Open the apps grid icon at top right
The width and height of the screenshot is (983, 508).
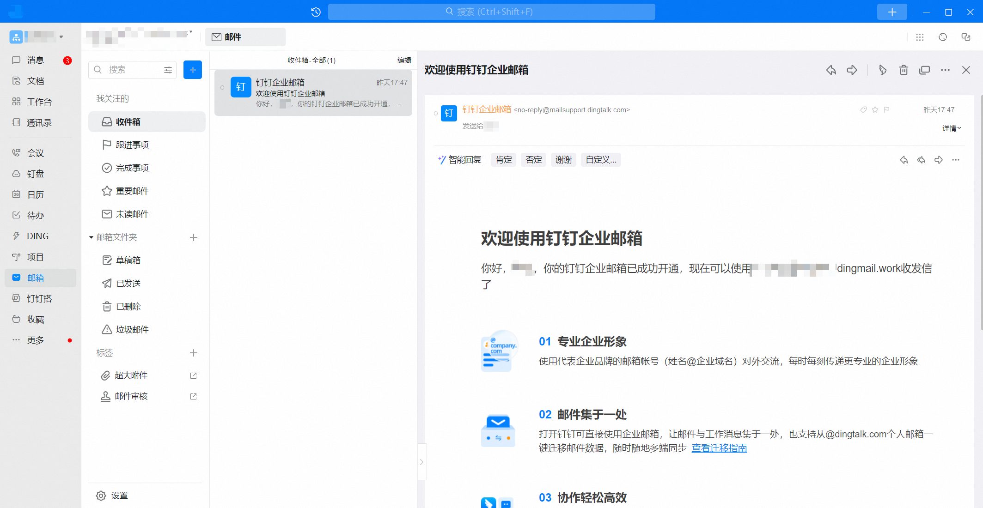(920, 37)
